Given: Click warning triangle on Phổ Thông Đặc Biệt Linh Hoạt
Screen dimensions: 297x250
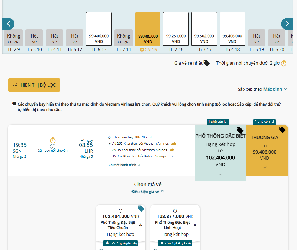Looking at the screenshot, I should click(x=195, y=225).
